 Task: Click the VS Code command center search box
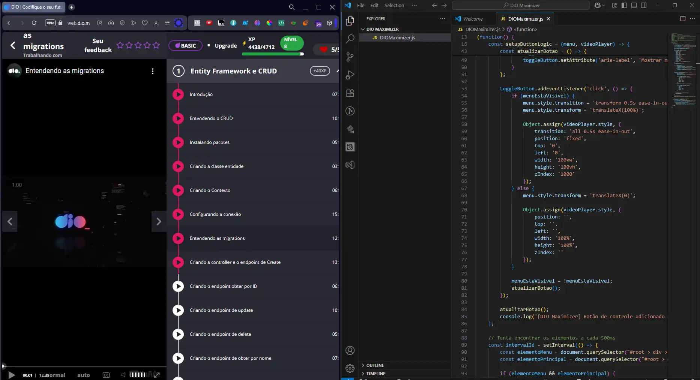click(x=521, y=5)
